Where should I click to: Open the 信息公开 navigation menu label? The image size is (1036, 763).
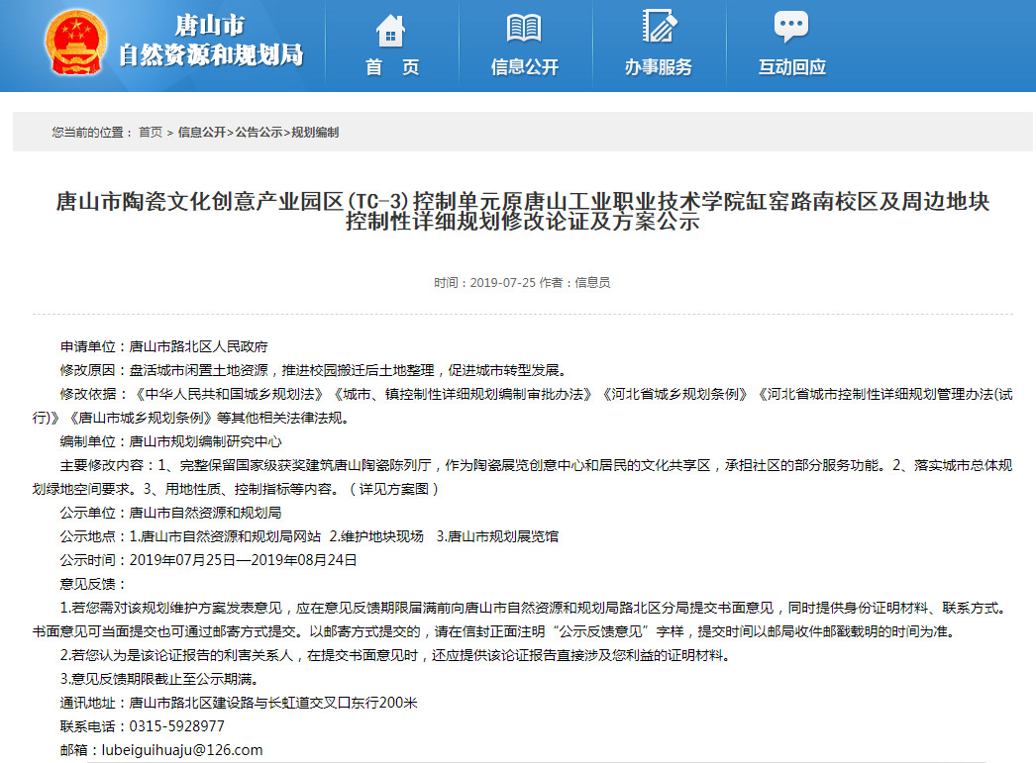pos(524,67)
